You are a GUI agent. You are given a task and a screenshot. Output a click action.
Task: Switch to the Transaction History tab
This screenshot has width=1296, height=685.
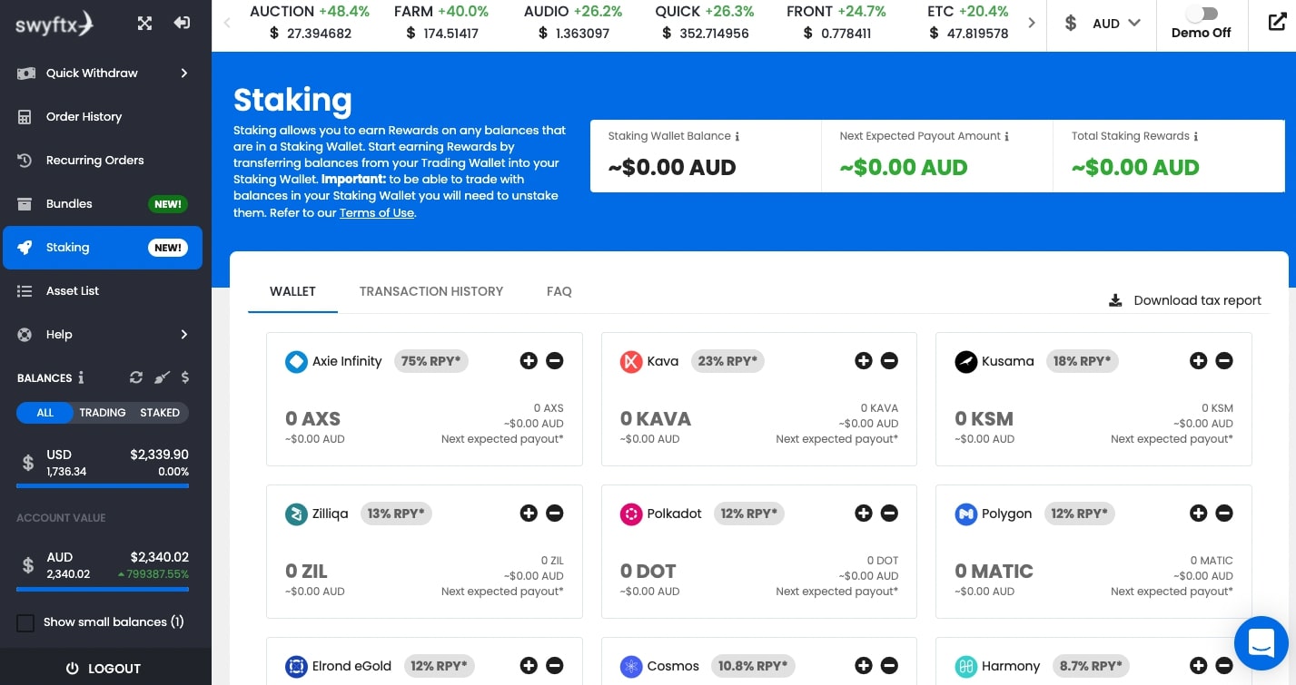tap(431, 291)
